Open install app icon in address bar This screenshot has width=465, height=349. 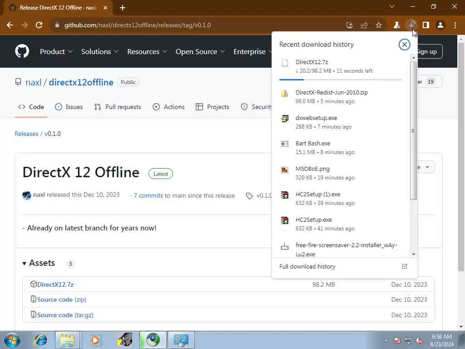pos(350,25)
